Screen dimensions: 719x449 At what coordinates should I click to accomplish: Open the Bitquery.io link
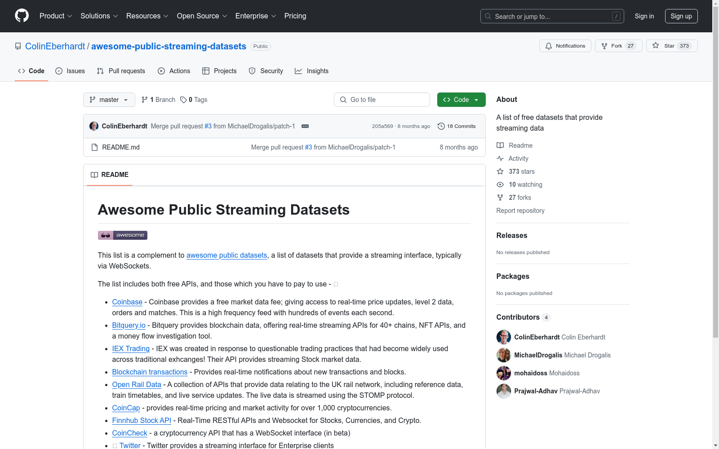click(x=129, y=325)
